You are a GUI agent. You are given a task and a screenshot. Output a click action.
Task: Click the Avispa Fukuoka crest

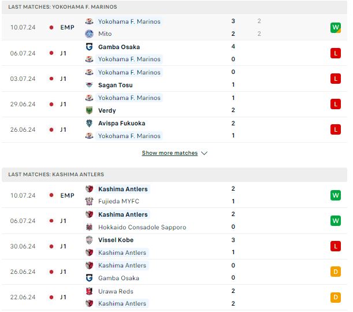click(89, 123)
